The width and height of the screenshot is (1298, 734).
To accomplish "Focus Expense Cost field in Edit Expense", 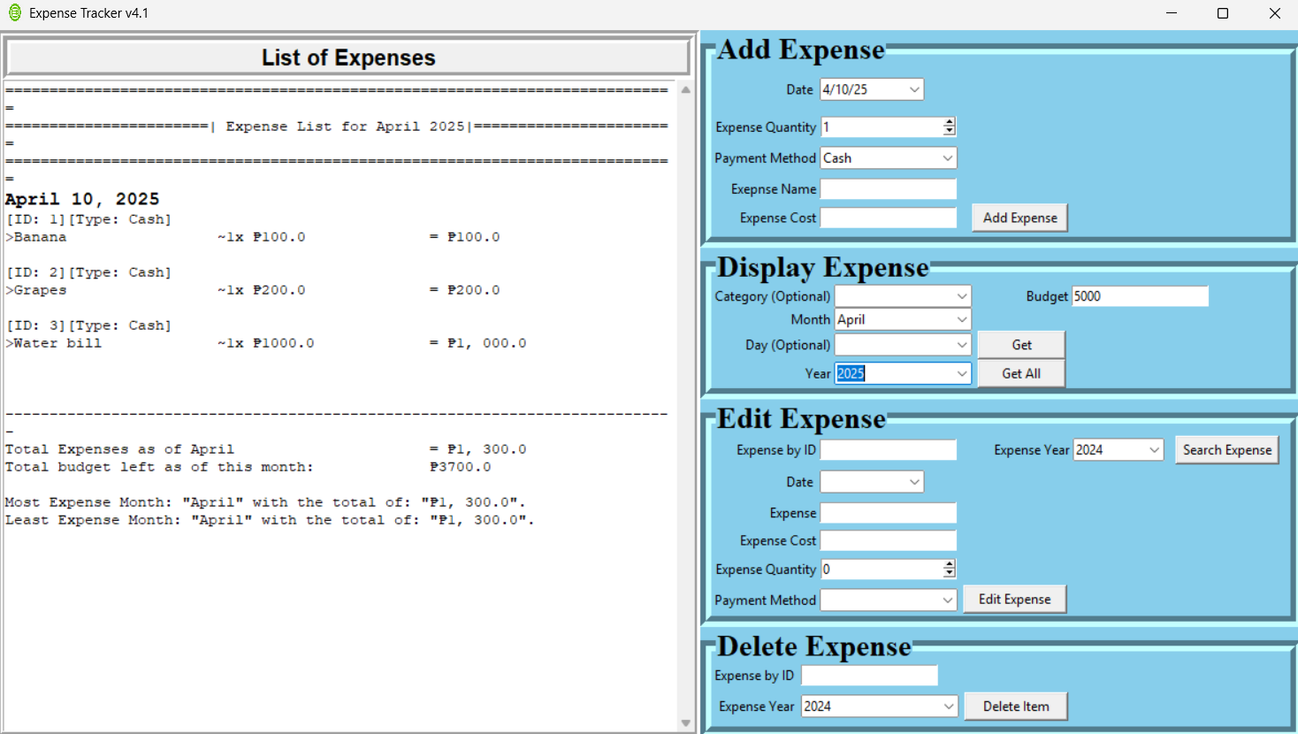I will 889,540.
